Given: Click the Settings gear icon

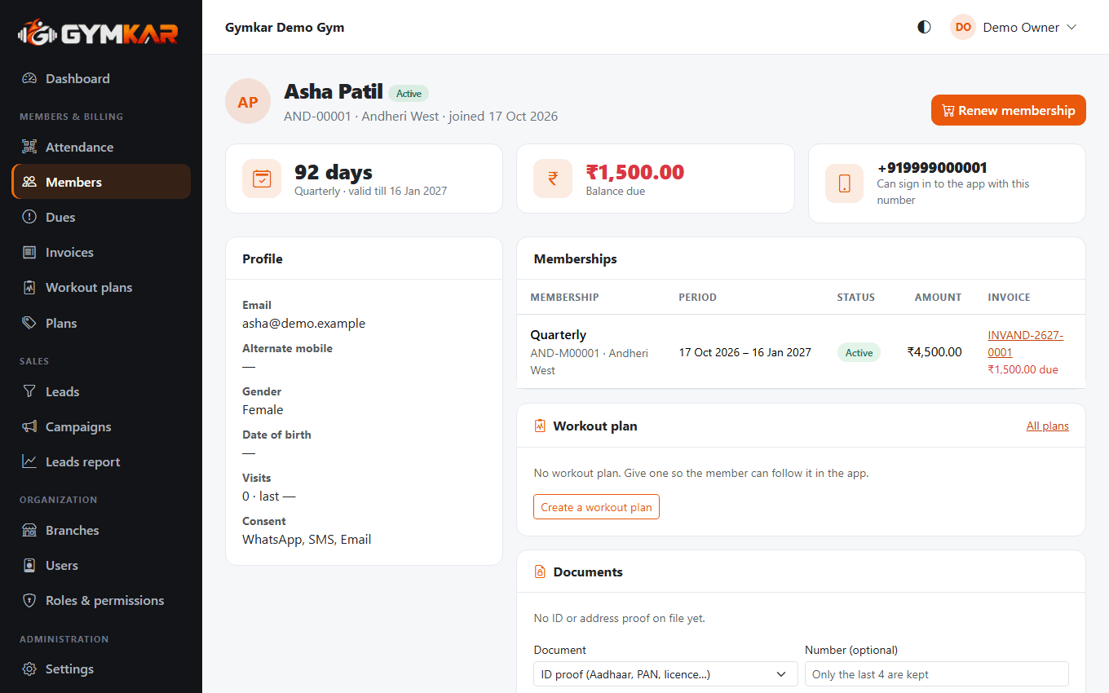Looking at the screenshot, I should tap(29, 669).
